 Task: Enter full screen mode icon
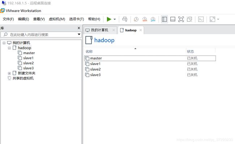(x=181, y=19)
